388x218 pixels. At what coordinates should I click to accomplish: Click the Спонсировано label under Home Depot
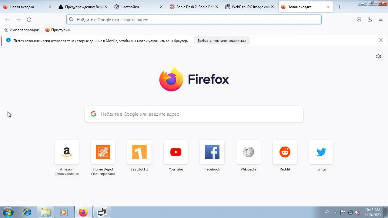[103, 174]
